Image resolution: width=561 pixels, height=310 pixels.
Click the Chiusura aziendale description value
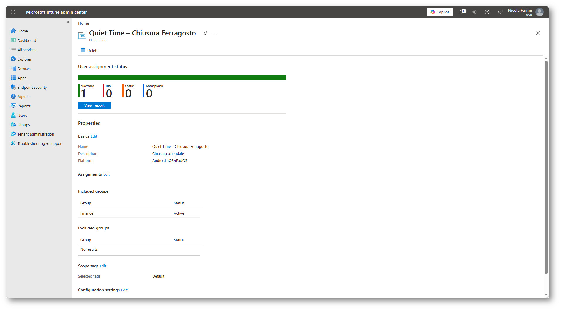click(168, 154)
